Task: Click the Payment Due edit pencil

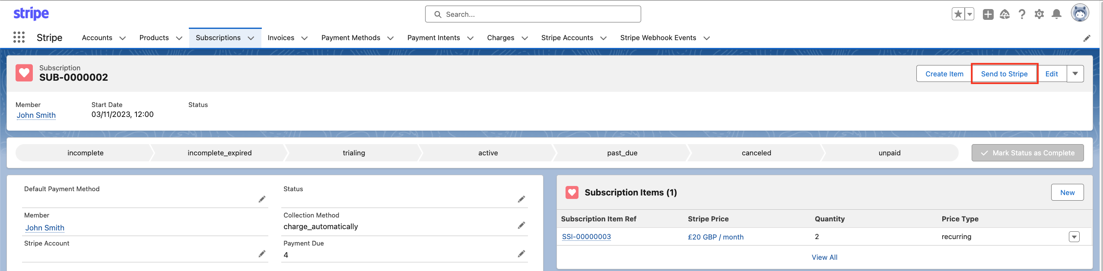Action: point(521,254)
